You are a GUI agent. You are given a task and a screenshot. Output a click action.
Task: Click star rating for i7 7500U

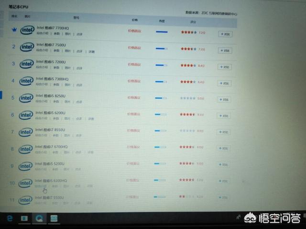point(188,49)
